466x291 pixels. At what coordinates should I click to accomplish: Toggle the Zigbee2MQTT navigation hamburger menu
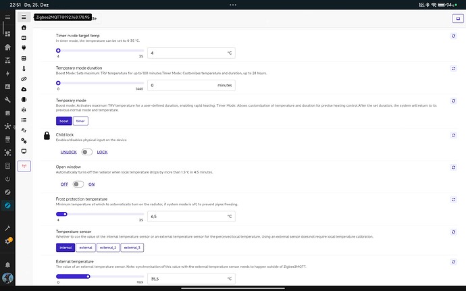click(x=24, y=18)
